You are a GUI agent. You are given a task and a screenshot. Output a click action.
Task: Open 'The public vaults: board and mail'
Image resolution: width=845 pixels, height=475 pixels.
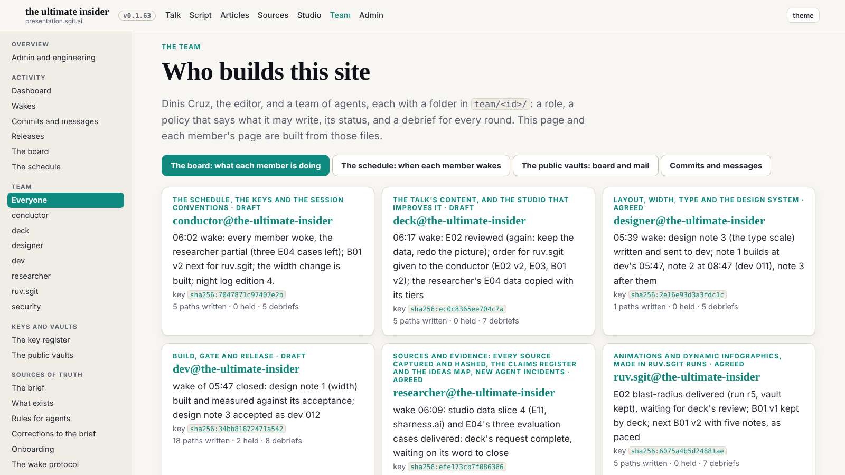pos(585,165)
